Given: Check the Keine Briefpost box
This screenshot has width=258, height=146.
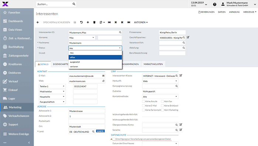Looking at the screenshot, I should [x=162, y=106].
